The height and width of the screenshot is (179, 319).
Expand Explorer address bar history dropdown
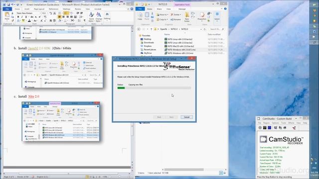201,29
